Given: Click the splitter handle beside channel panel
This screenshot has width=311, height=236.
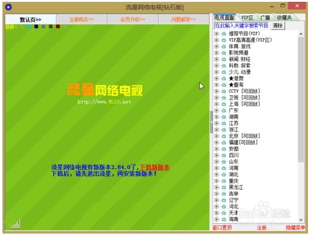Looking at the screenshot, I should click(x=211, y=122).
